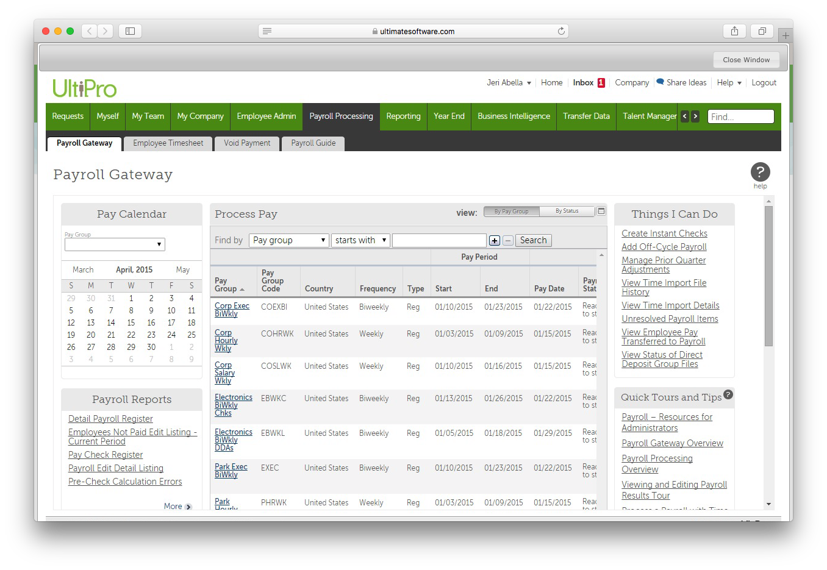Screen dimensions: 827x570
Task: Toggle the Safari sidebar button
Action: 130,31
